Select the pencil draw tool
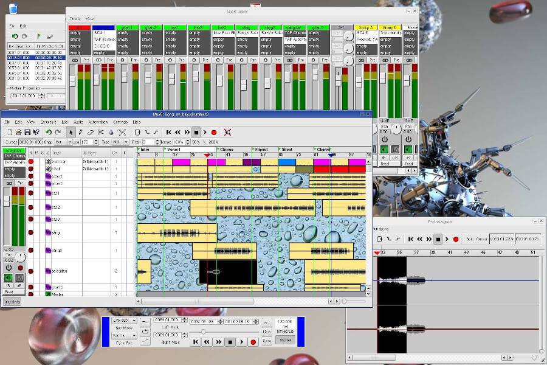 pyautogui.click(x=80, y=132)
